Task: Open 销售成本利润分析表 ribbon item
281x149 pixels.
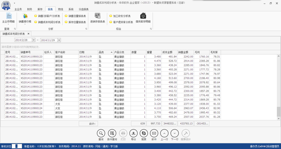Action: coord(47,22)
